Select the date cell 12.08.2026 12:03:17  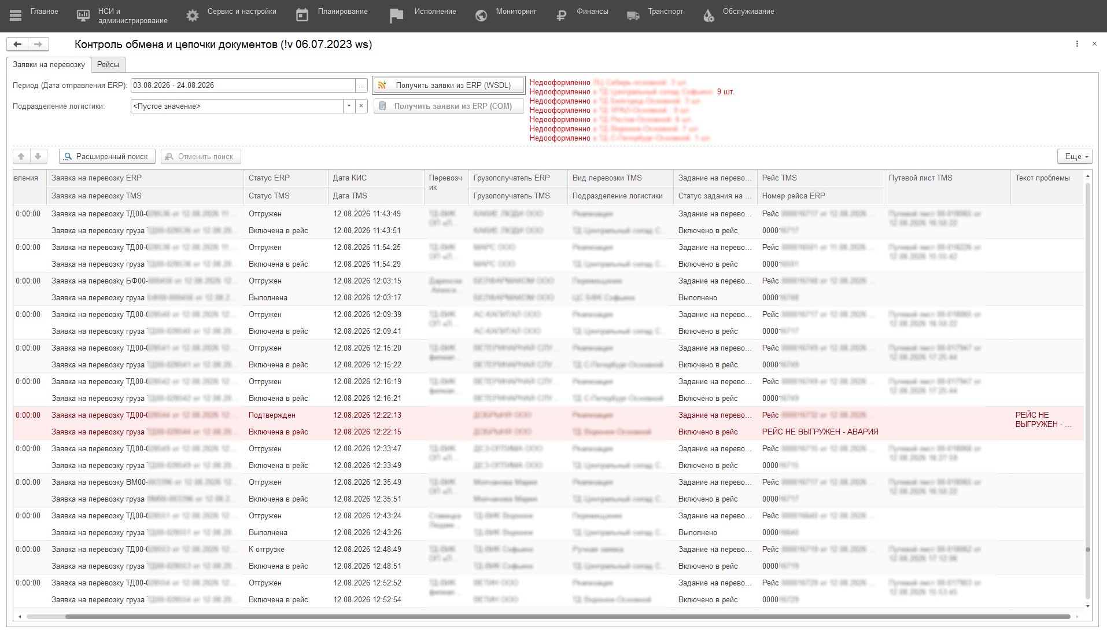pyautogui.click(x=377, y=298)
